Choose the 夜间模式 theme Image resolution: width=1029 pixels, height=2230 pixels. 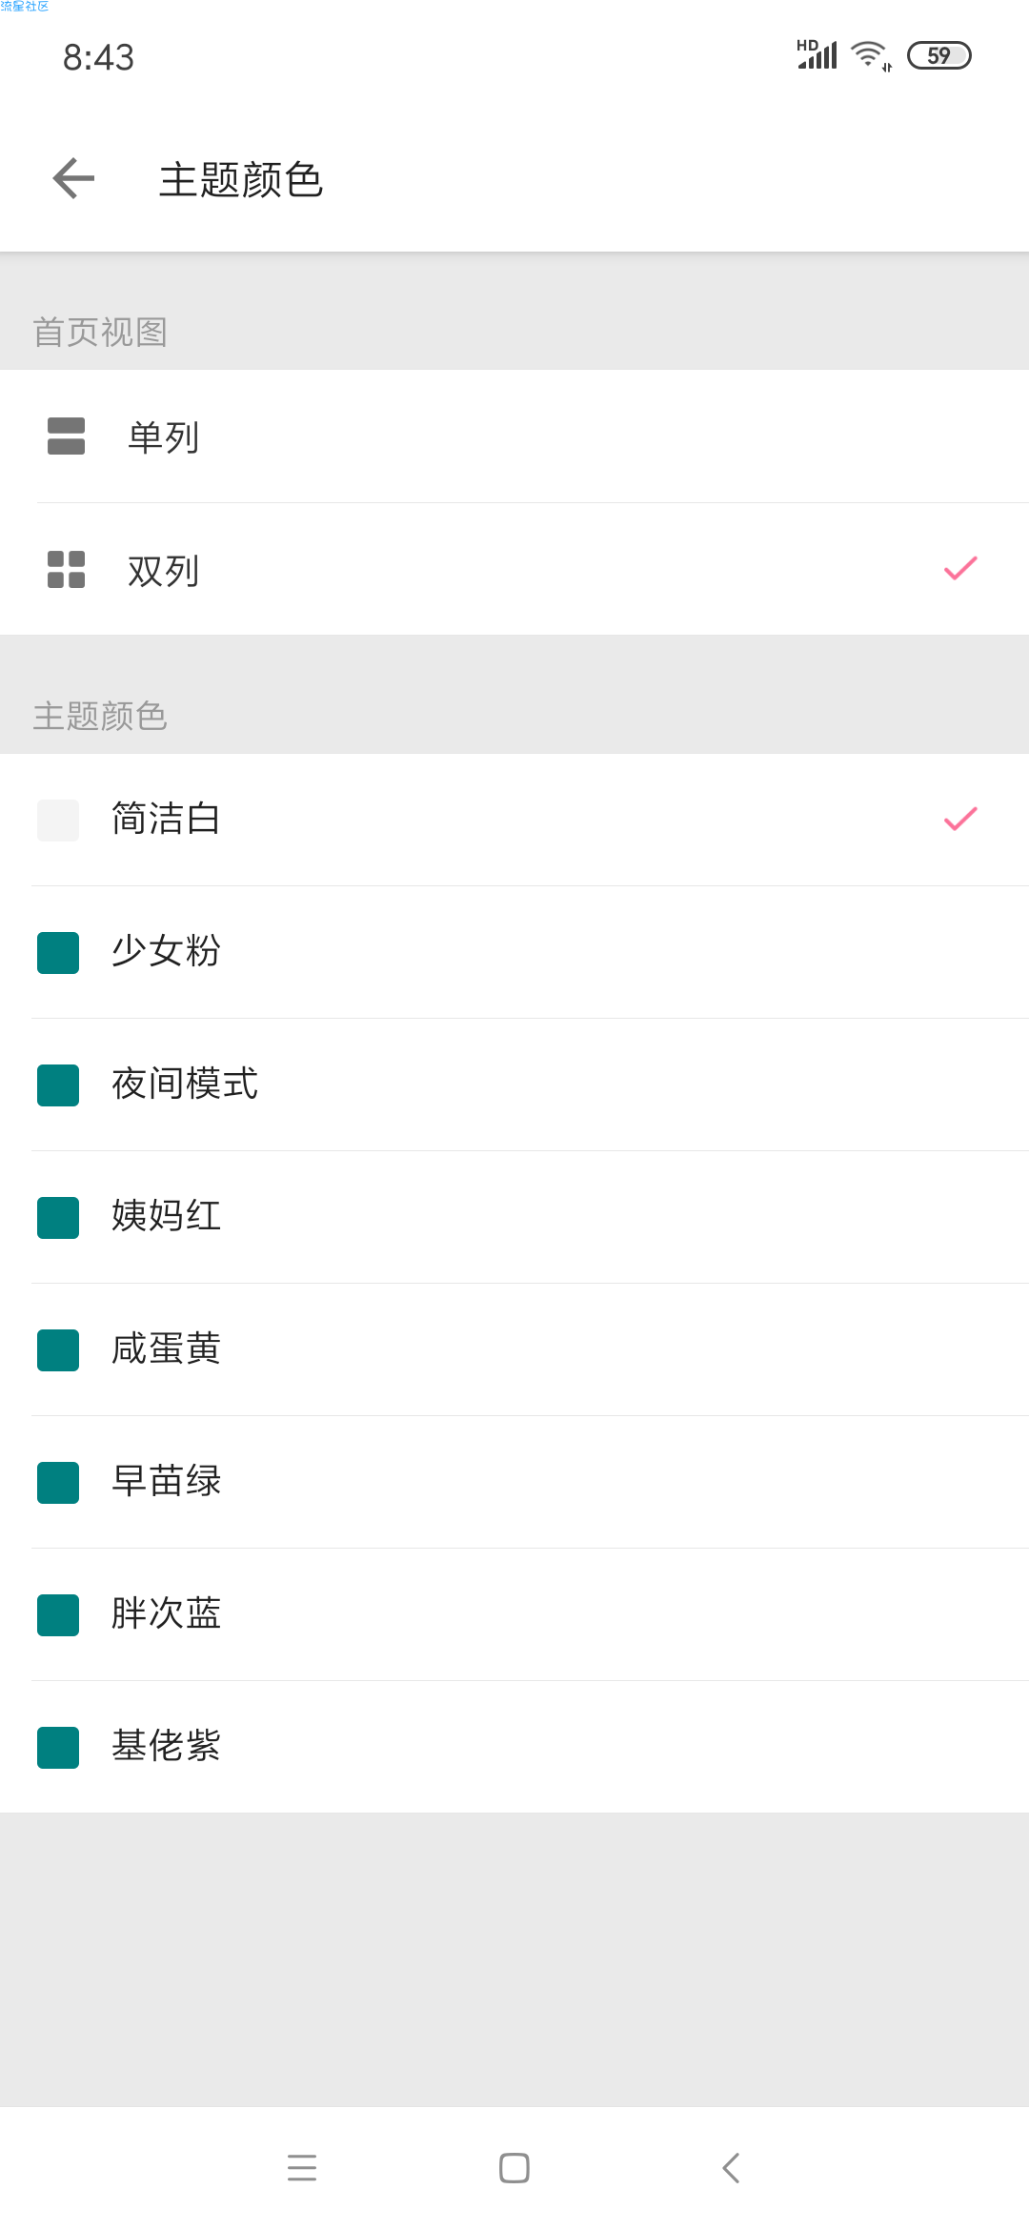tap(514, 1085)
